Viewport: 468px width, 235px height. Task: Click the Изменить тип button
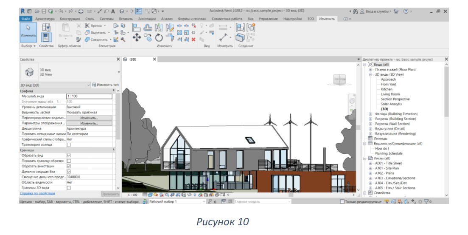[105, 85]
